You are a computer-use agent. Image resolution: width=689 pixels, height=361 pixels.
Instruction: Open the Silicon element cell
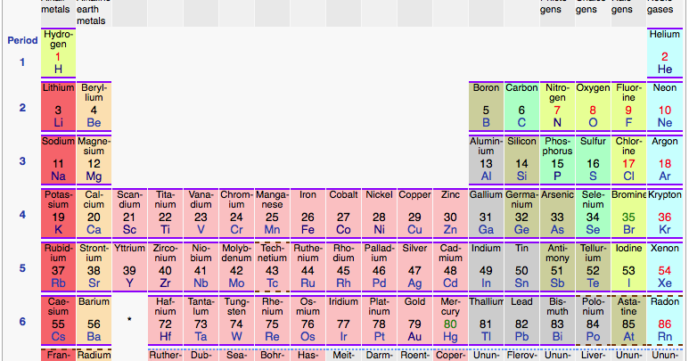(x=521, y=160)
